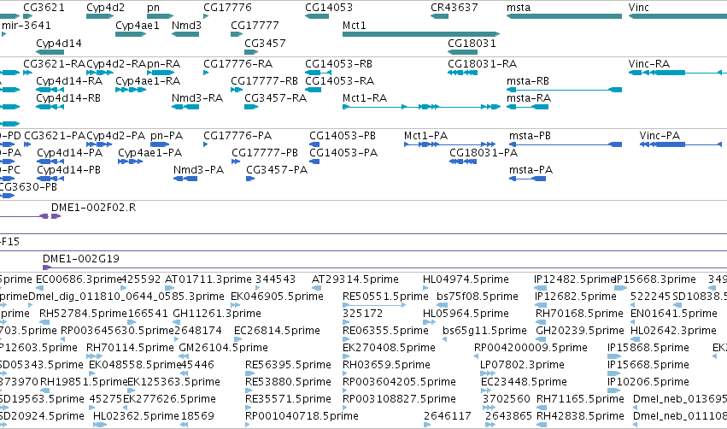This screenshot has height=429, width=727.
Task: Click the EC26814.5prime EST label
Action: coord(277,331)
